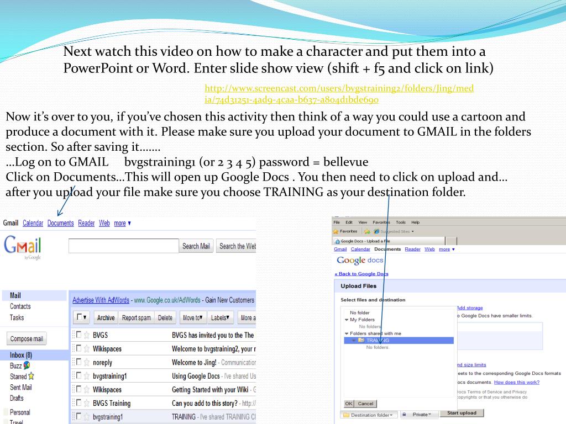Open the browser Edit menu

pos(349,222)
